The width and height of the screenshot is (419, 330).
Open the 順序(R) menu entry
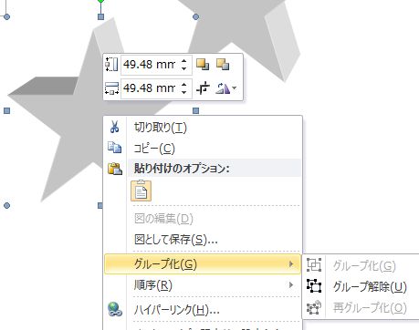[x=203, y=285]
